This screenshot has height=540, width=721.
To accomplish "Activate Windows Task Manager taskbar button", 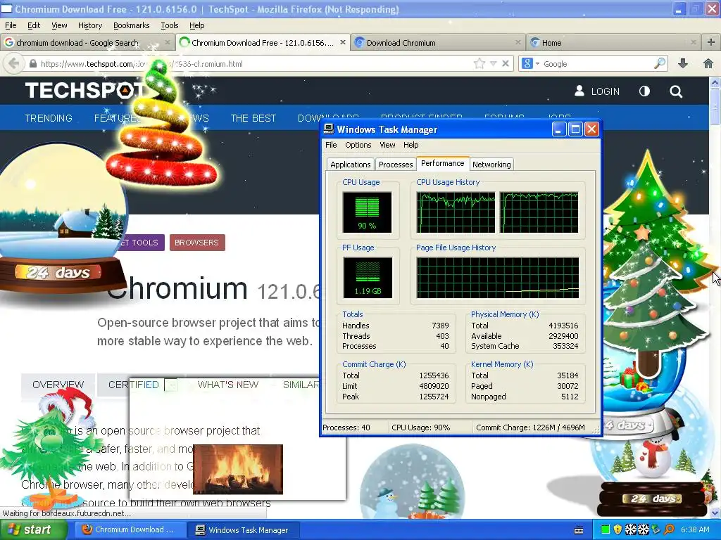I will (x=244, y=530).
